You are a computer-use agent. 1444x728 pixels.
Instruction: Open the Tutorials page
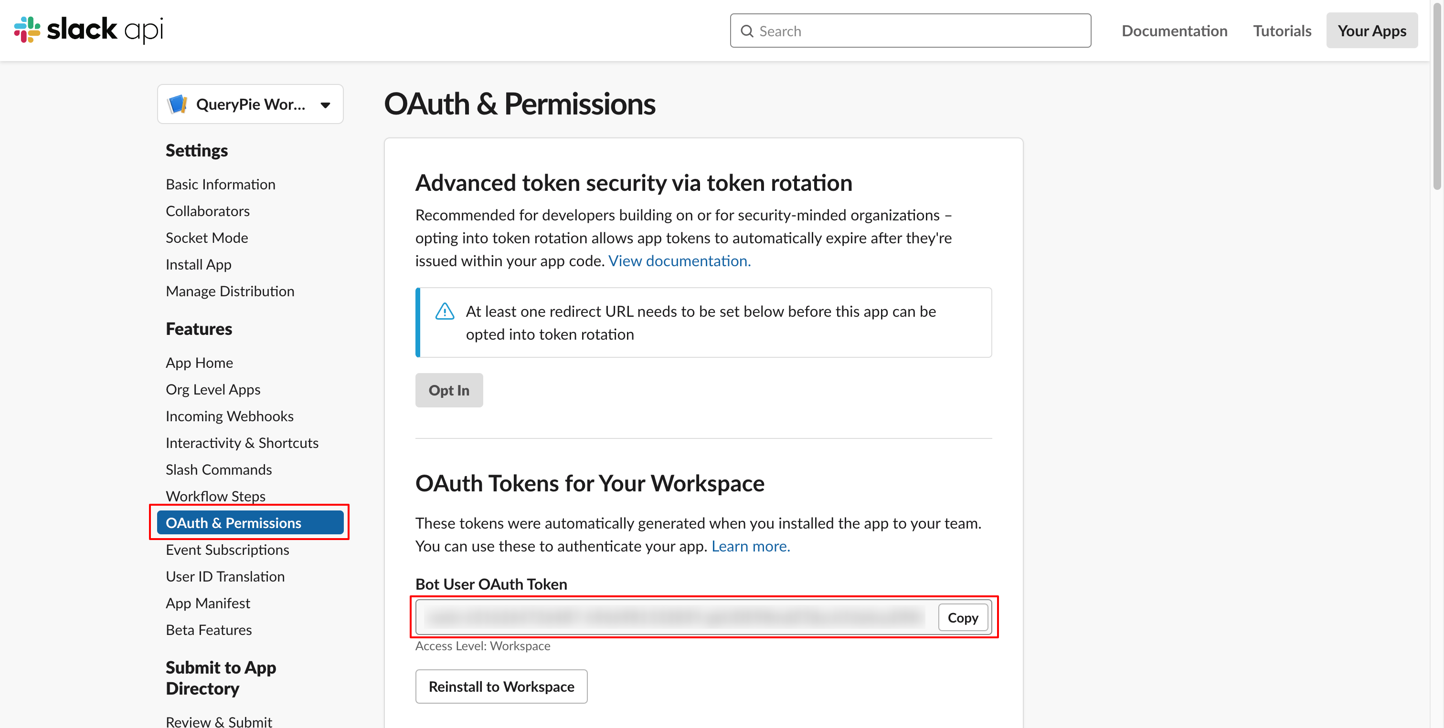pos(1282,31)
